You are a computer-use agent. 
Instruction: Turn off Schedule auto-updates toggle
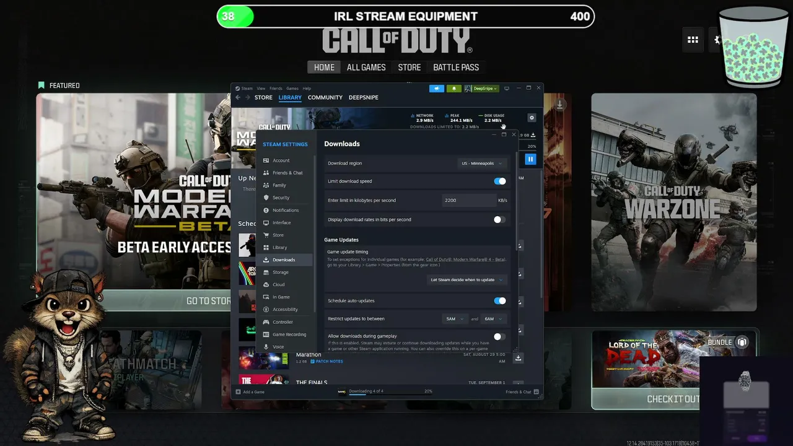tap(500, 301)
